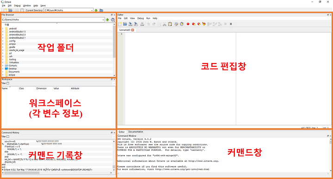The width and height of the screenshot is (333, 179).
Task: Expand the .config folder
Action: pyautogui.click(x=3, y=41)
